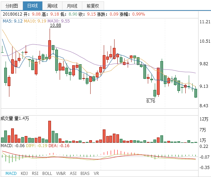Click the 前复权 adjustment tab
The width and height of the screenshot is (211, 177).
(x=93, y=6)
